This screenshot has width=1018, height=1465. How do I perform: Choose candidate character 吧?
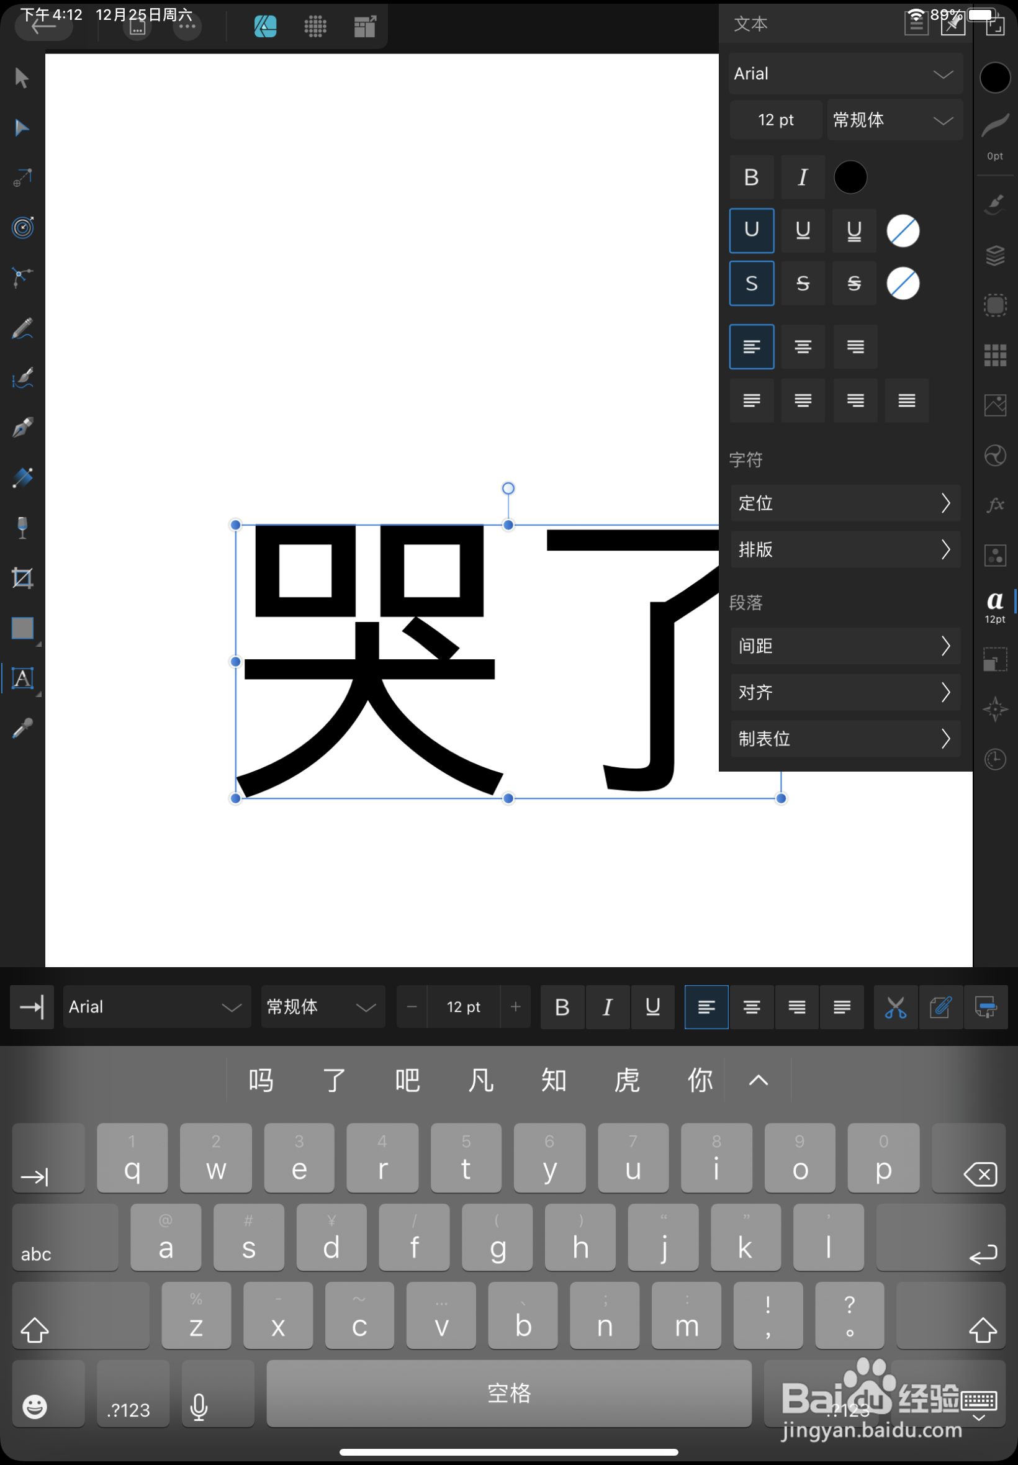tap(408, 1080)
